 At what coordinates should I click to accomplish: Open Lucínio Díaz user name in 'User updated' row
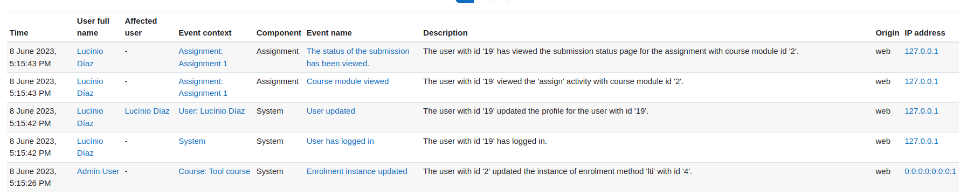pyautogui.click(x=90, y=117)
